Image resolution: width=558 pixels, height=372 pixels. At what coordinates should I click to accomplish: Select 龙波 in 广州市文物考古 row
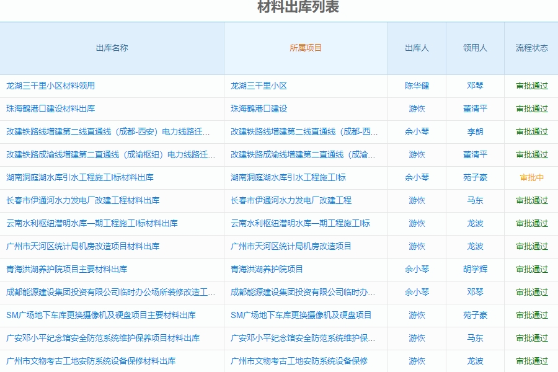[475, 361]
